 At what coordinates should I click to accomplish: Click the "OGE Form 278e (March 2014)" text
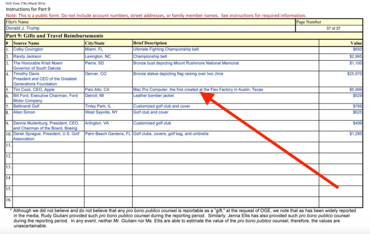coord(25,3)
